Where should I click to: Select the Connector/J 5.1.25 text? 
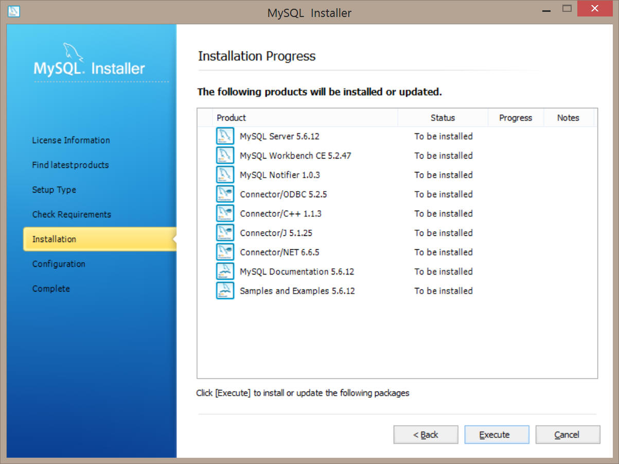click(x=276, y=233)
